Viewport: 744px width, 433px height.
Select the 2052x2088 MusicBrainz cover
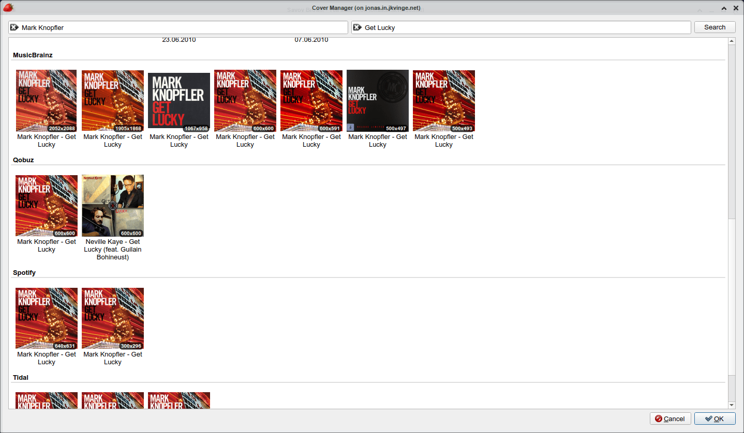pos(47,101)
